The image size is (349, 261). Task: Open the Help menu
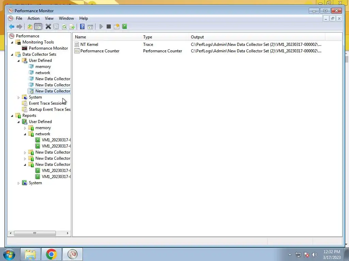[x=84, y=18]
